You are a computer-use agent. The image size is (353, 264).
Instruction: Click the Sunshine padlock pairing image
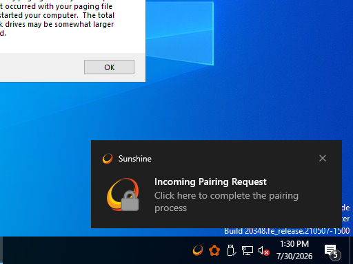tap(123, 195)
